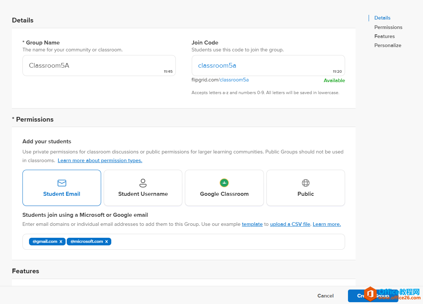The width and height of the screenshot is (423, 304).
Task: Open Learn more about permission types link
Action: [x=100, y=160]
